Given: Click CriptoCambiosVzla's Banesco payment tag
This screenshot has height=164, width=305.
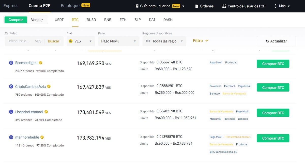Looking at the screenshot, I should point(215,94).
